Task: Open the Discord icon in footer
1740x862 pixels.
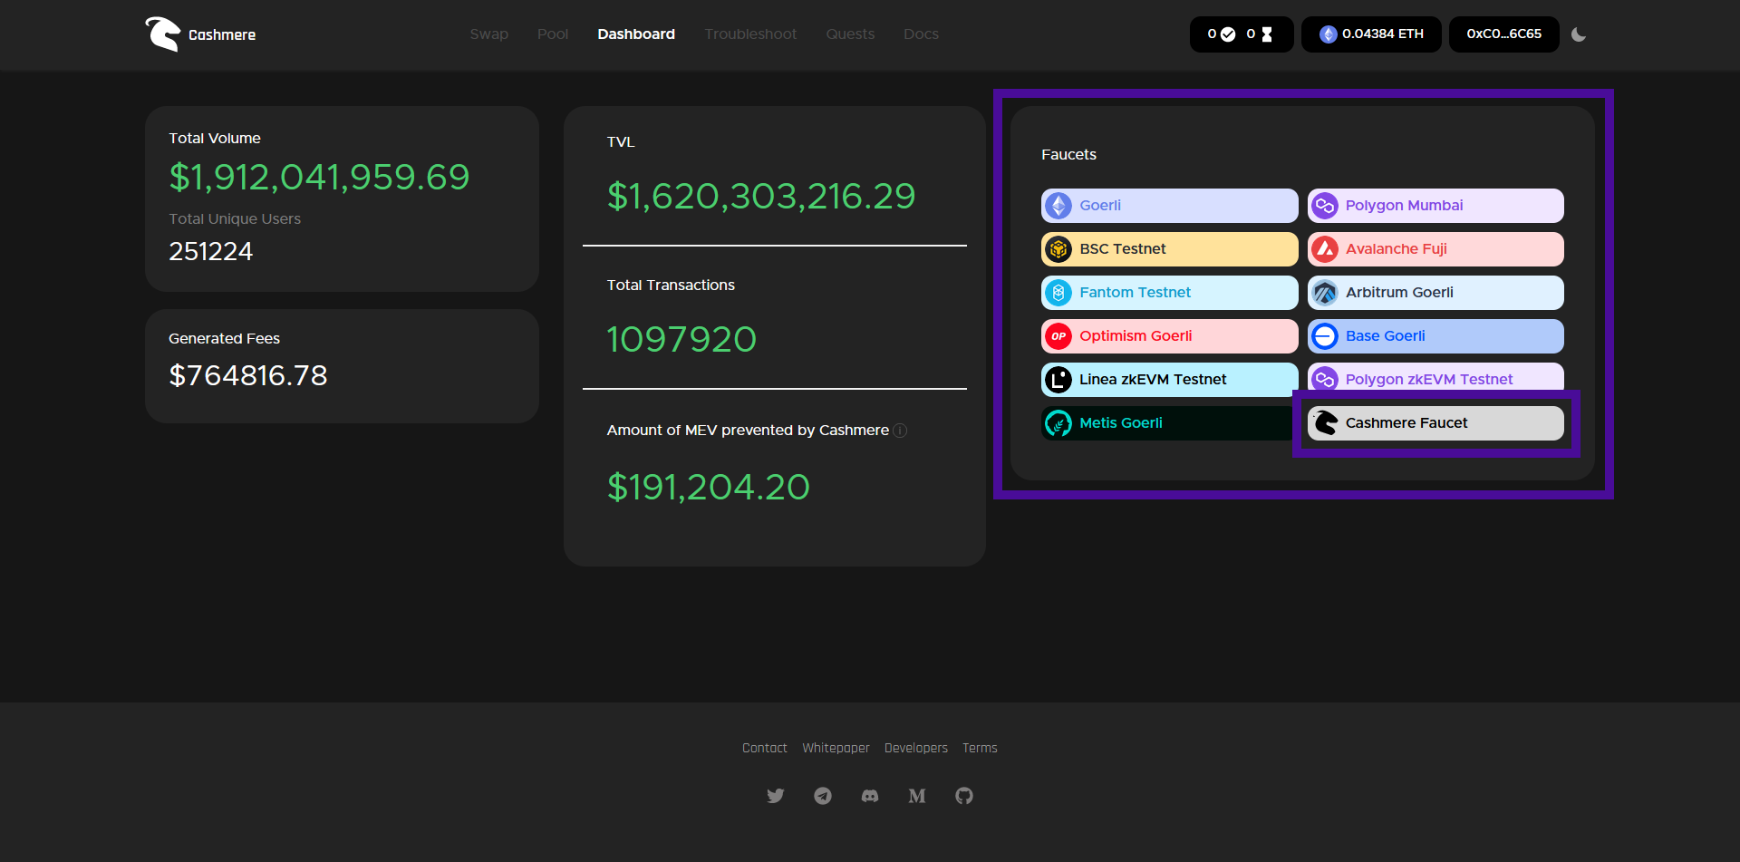Action: (870, 796)
